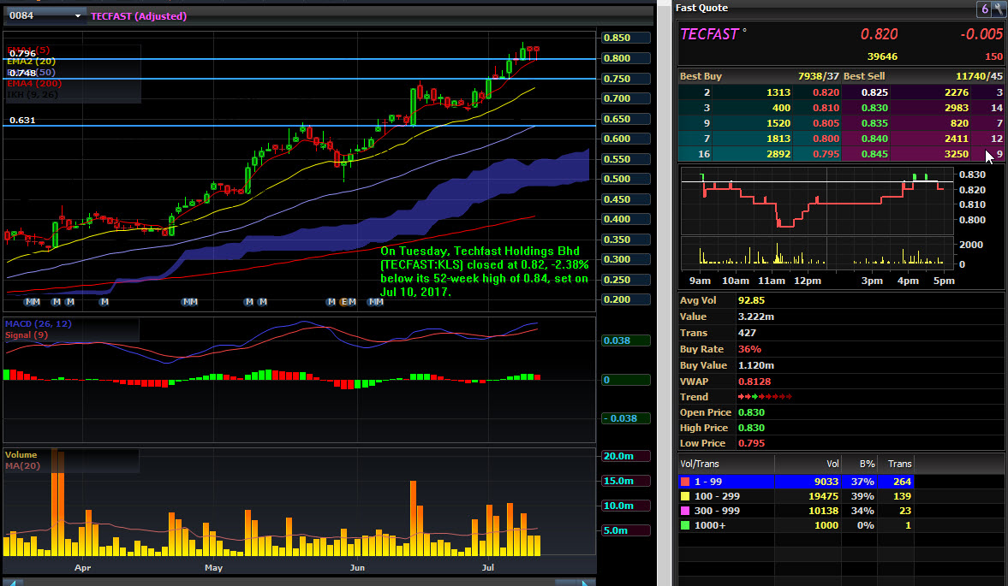Viewport: 1008px width, 586px height.
Task: Click the Avg Vol value 92.85
Action: click(751, 300)
